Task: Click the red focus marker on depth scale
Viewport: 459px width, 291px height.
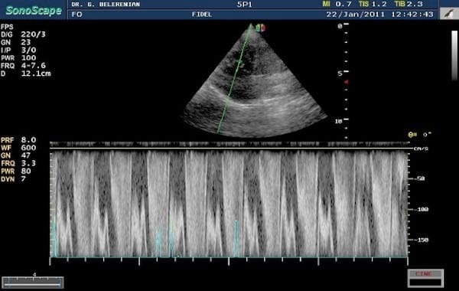Action: tap(347, 83)
